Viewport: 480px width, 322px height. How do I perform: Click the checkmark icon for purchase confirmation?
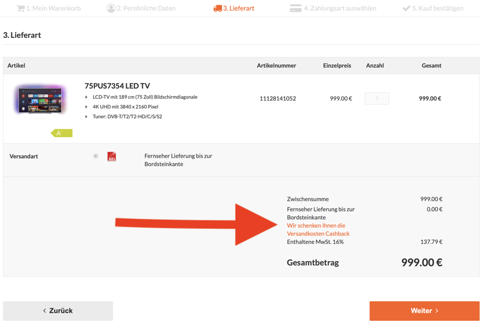point(406,8)
